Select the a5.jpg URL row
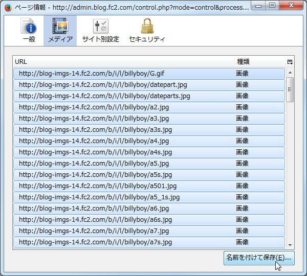Screen dimensions: 307x276 pos(149,164)
